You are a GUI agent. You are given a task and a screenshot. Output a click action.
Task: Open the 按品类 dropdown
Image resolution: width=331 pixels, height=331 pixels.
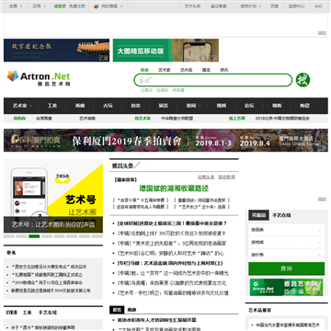point(287,230)
